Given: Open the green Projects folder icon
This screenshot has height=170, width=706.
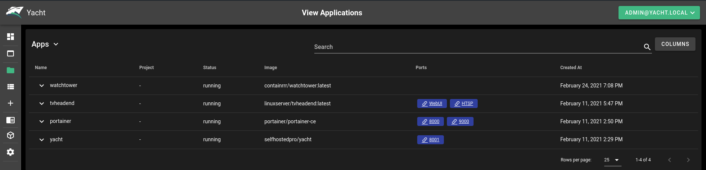Looking at the screenshot, I should (11, 70).
